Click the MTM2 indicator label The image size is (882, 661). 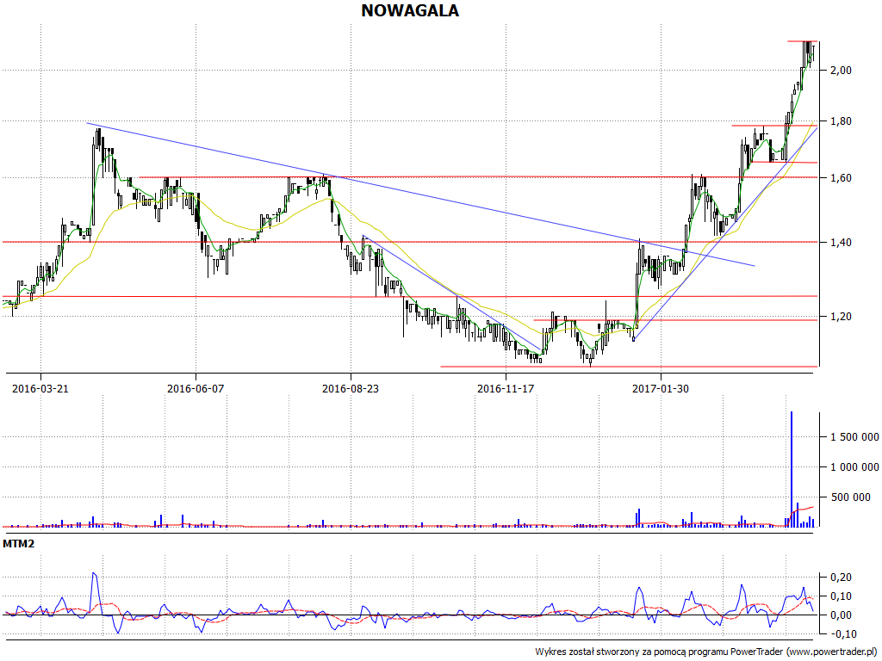pos(19,544)
